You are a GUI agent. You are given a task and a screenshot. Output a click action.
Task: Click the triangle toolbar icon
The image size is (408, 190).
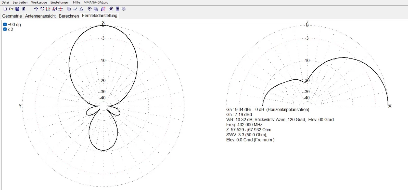tap(81, 9)
